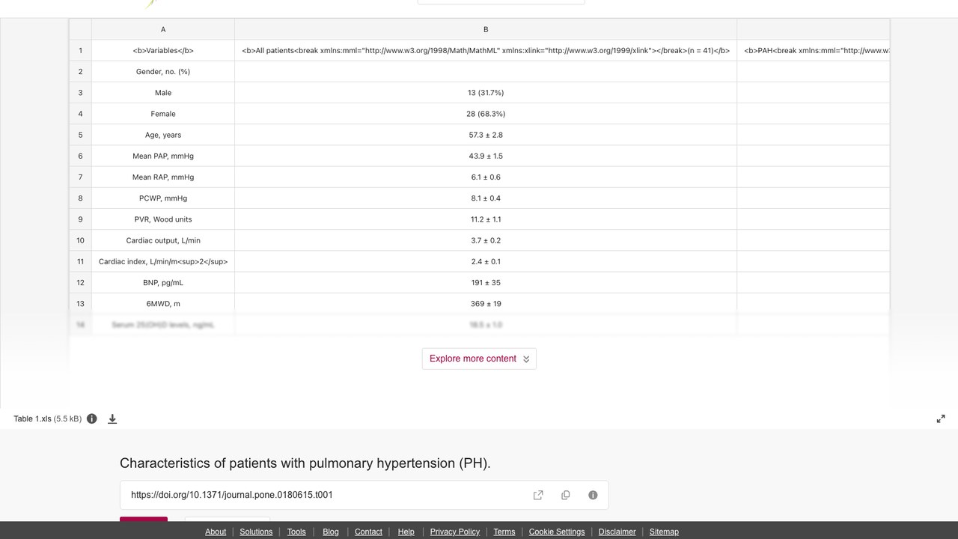Open the DOI link in new tab
The image size is (958, 539).
pyautogui.click(x=538, y=495)
